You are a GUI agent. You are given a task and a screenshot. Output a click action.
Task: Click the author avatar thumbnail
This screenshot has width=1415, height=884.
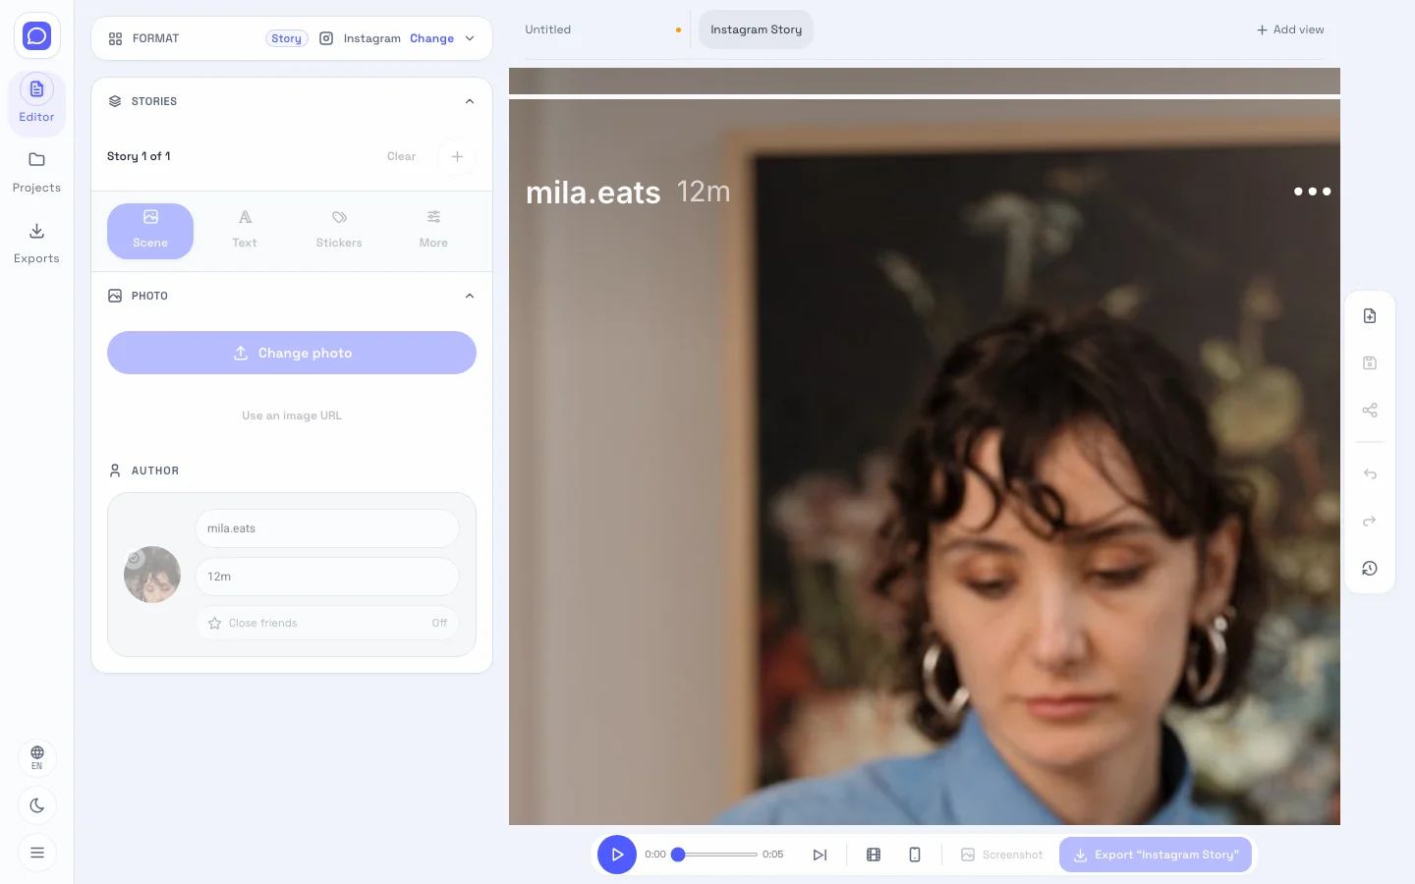coord(152,575)
